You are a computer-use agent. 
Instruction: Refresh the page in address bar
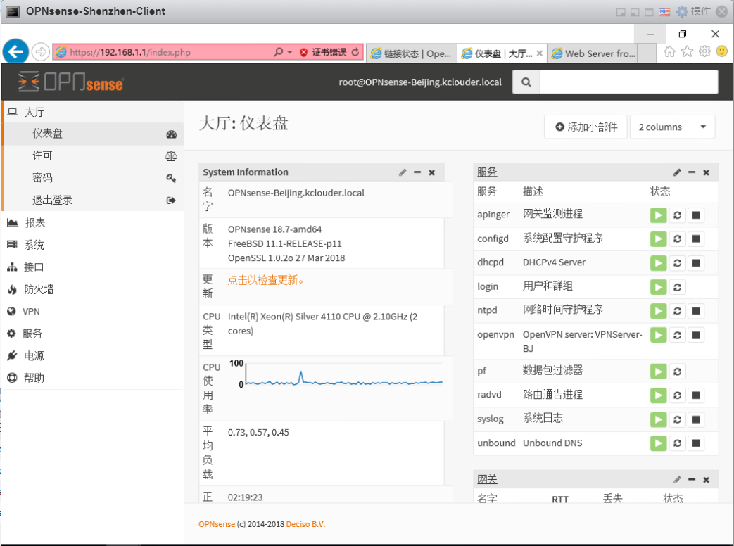(356, 52)
